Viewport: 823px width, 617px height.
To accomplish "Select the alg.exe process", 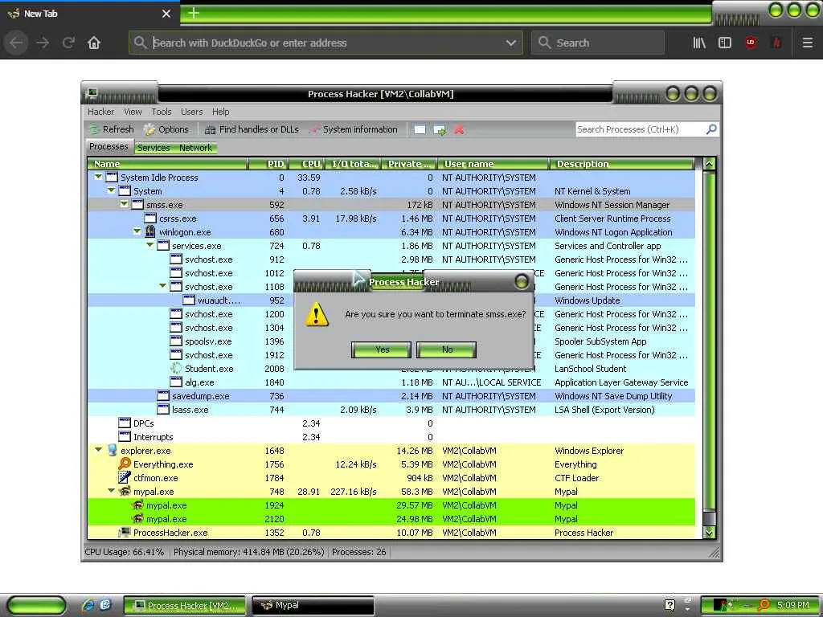I will 391,382.
